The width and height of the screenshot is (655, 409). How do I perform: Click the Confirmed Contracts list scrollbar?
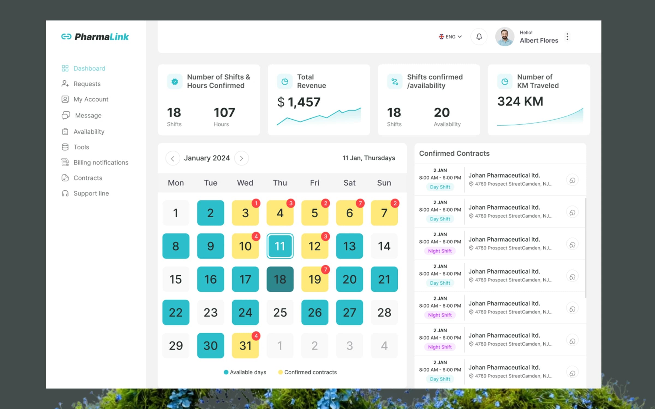(586, 248)
